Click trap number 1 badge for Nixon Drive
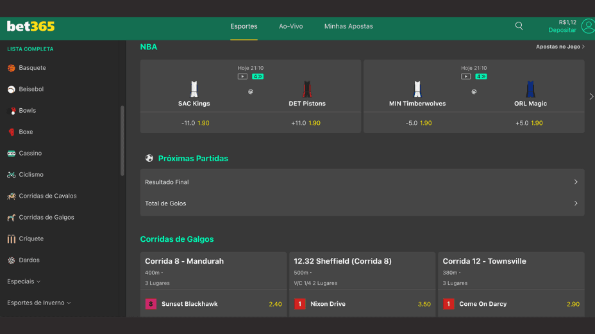Image resolution: width=595 pixels, height=334 pixels. pyautogui.click(x=300, y=304)
